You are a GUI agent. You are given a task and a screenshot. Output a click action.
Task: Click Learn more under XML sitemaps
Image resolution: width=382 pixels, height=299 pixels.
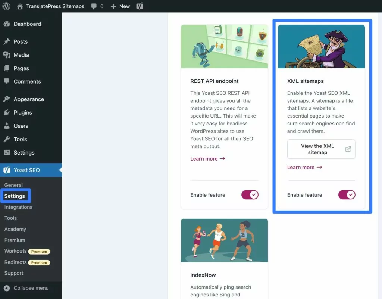[x=304, y=167]
